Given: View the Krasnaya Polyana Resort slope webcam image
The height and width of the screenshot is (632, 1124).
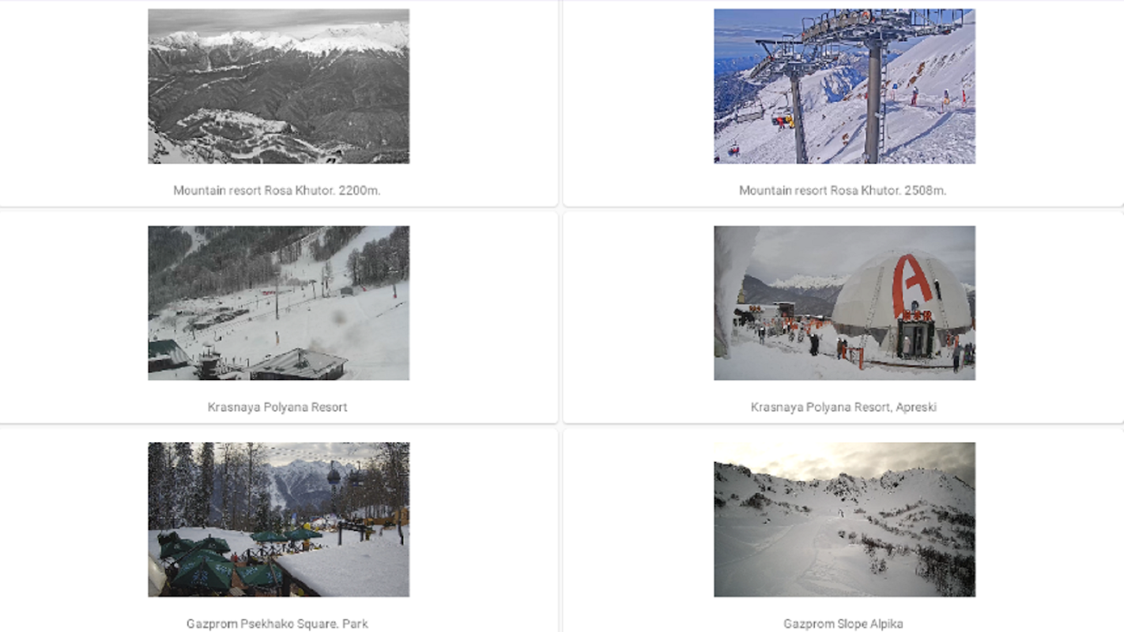Looking at the screenshot, I should (x=278, y=303).
